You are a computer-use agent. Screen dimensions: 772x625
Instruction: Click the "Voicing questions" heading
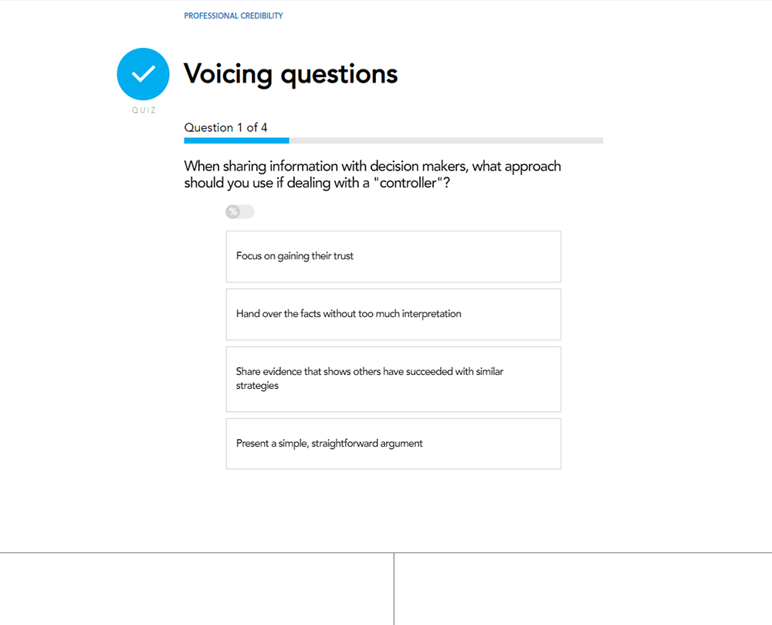tap(290, 74)
